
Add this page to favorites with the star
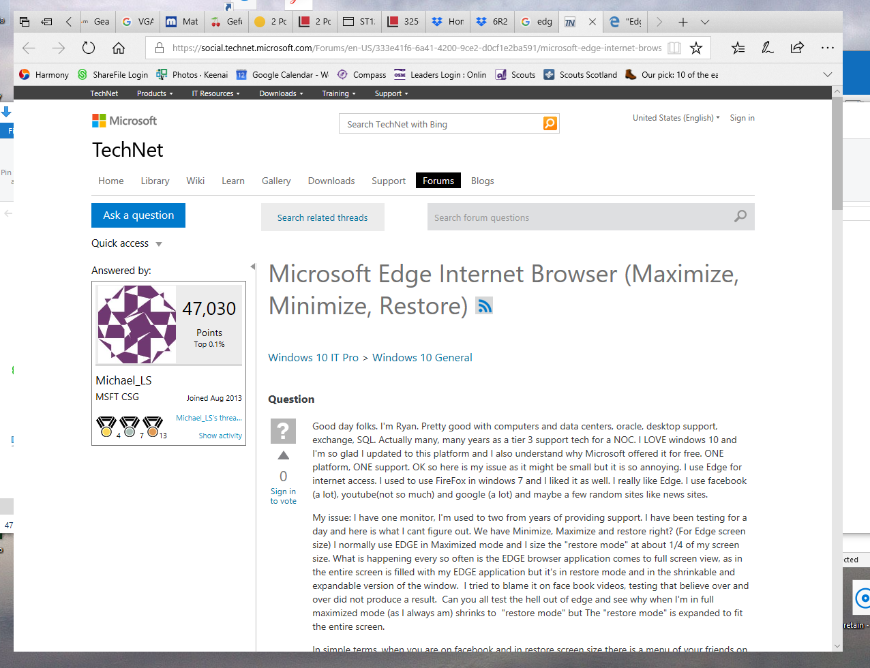coord(696,48)
